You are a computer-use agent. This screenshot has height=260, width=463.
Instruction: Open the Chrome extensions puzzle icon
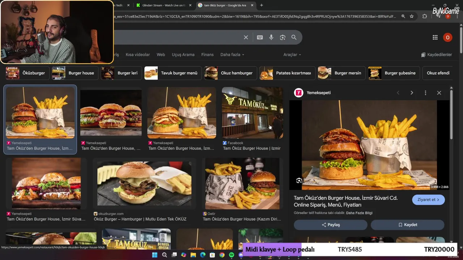point(425,16)
